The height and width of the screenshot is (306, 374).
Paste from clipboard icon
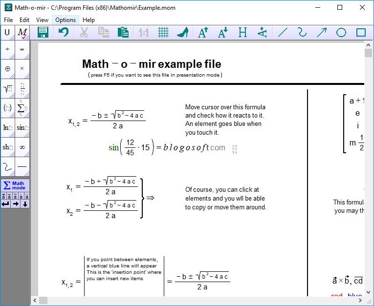[x=123, y=32]
